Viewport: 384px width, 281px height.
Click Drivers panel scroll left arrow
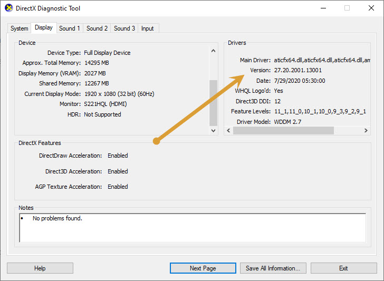point(228,130)
